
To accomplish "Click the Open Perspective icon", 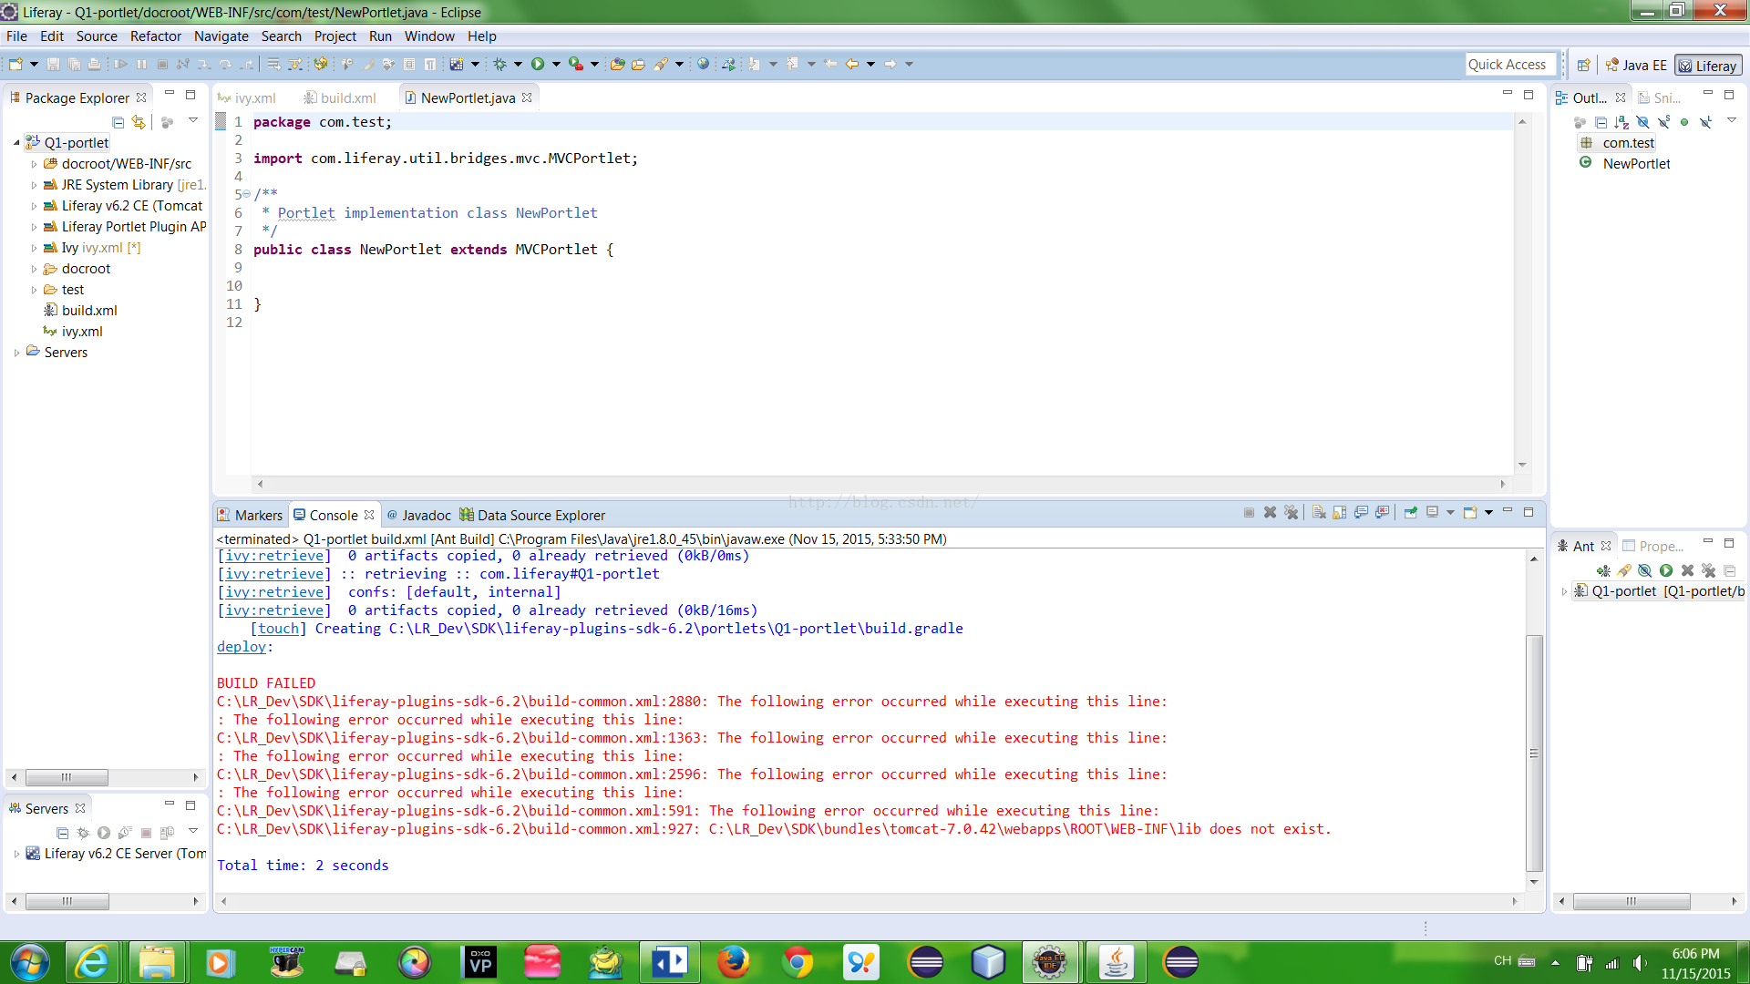I will [1584, 66].
